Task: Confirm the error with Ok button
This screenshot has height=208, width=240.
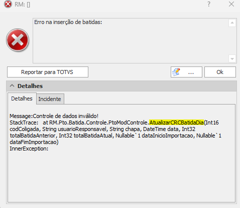Action: coord(220,72)
